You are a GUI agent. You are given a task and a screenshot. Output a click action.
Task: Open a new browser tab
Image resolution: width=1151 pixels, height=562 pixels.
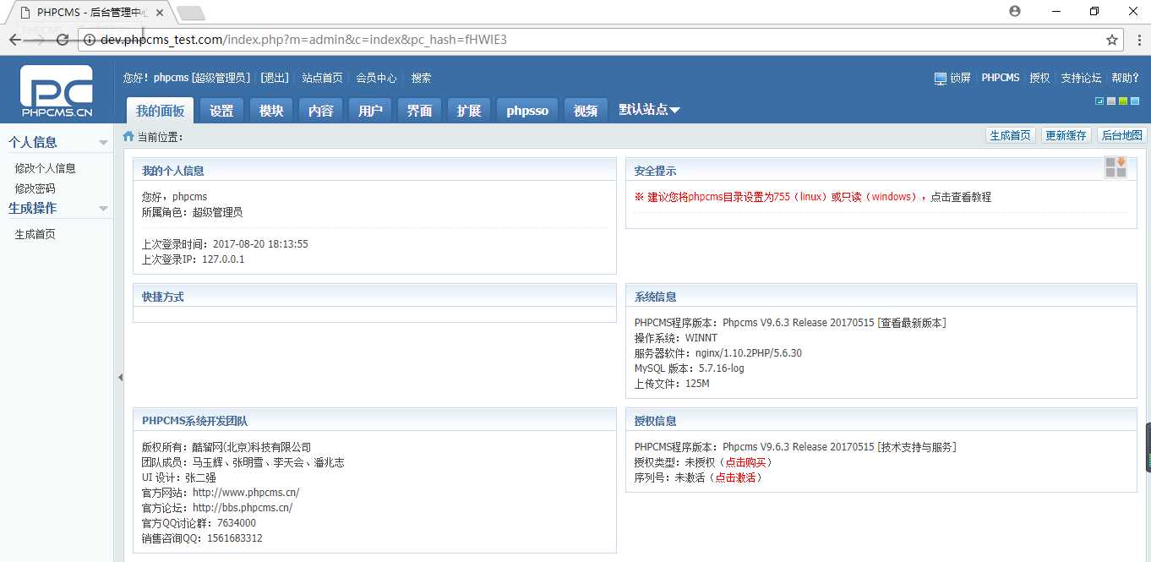(191, 13)
